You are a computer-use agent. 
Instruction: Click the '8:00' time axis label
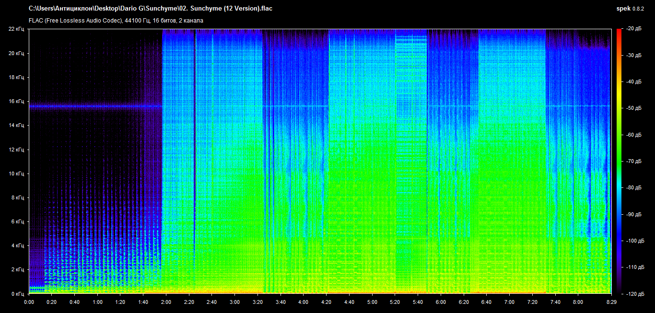[x=578, y=302]
